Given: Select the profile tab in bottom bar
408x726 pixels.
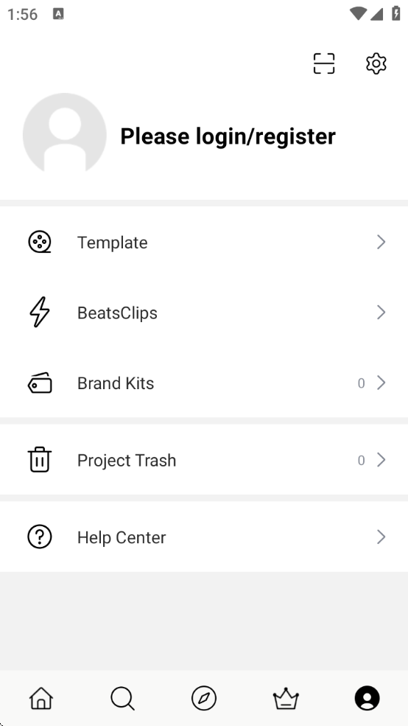Looking at the screenshot, I should tap(367, 698).
